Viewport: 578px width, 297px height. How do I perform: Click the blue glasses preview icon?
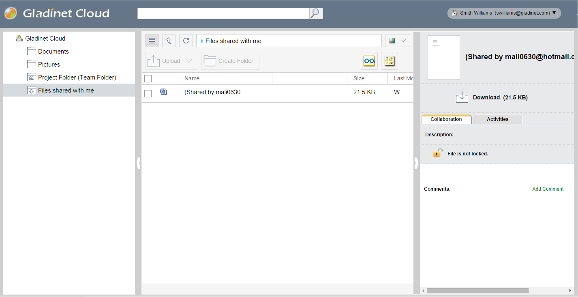pos(369,61)
